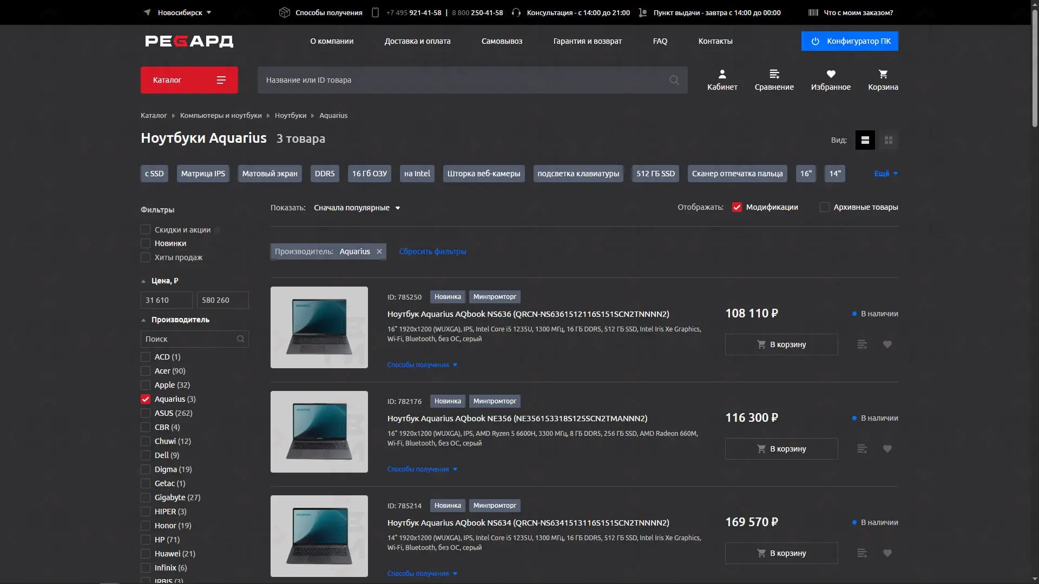This screenshot has width=1039, height=584.
Task: Collapse the Производитель filter section
Action: tap(175, 320)
